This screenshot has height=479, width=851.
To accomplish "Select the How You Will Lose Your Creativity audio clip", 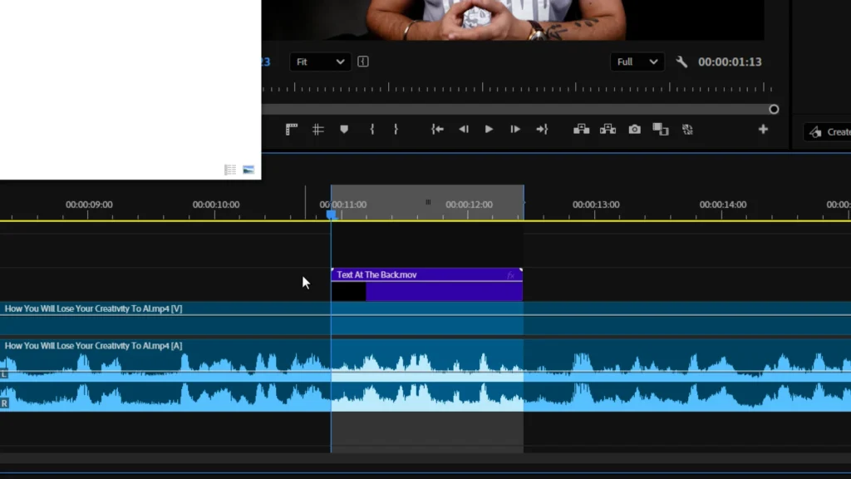I will [425, 375].
